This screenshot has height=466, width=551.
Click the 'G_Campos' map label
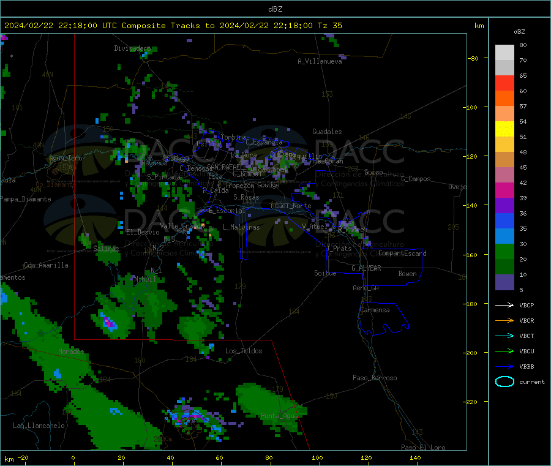click(416, 179)
